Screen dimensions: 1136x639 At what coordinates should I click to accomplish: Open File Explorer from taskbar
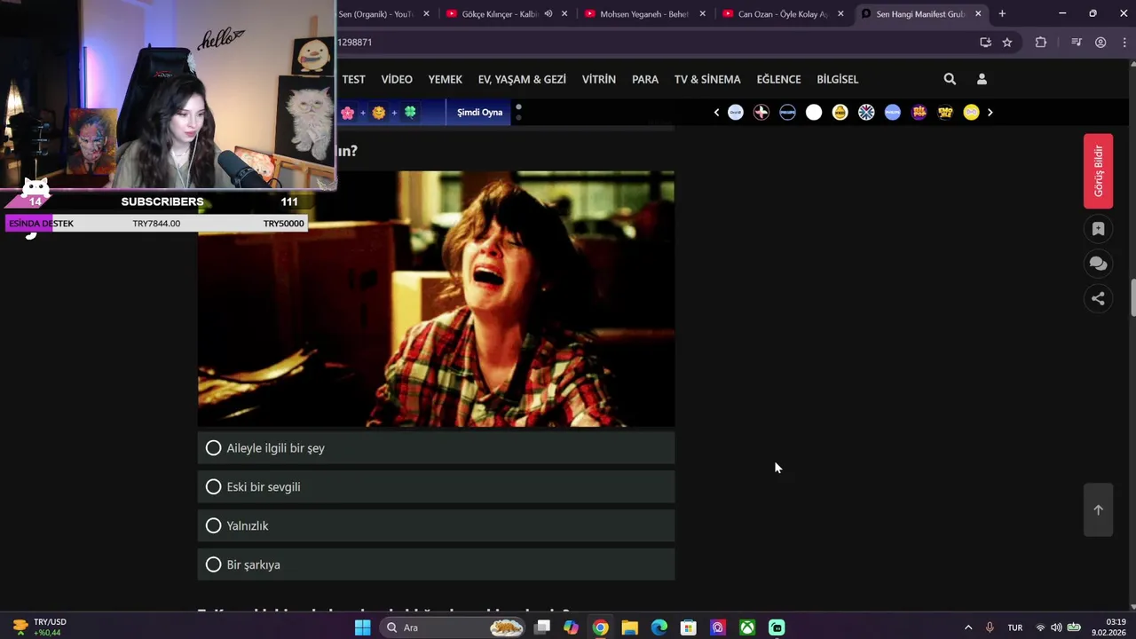click(629, 627)
